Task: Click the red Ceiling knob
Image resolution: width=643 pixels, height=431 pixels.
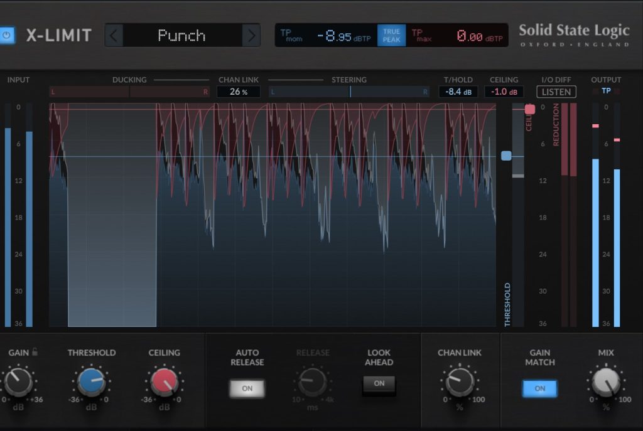Action: pyautogui.click(x=164, y=382)
